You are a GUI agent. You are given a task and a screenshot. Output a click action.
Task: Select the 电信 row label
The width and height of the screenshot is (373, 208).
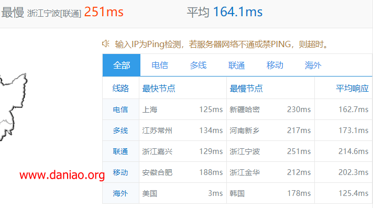[x=120, y=110]
